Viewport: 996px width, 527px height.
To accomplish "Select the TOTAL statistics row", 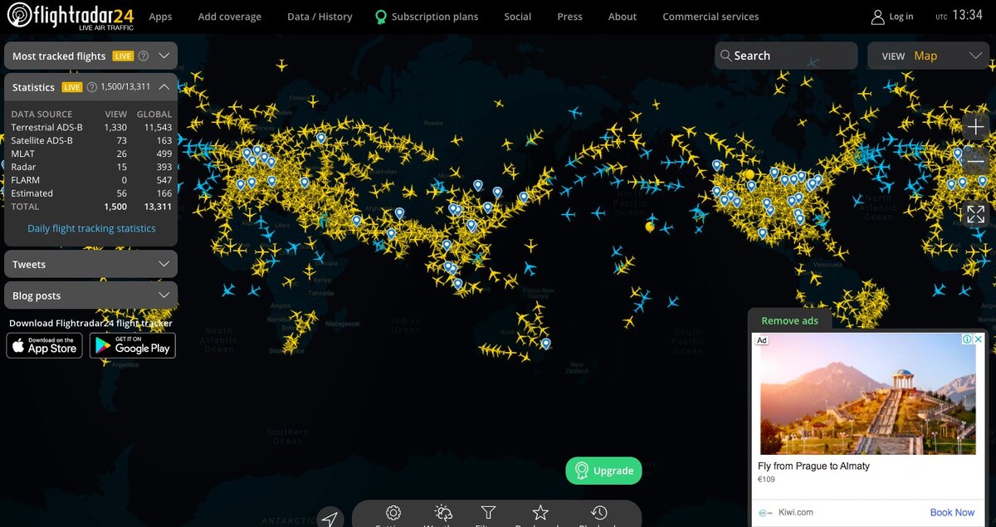I will (x=91, y=207).
